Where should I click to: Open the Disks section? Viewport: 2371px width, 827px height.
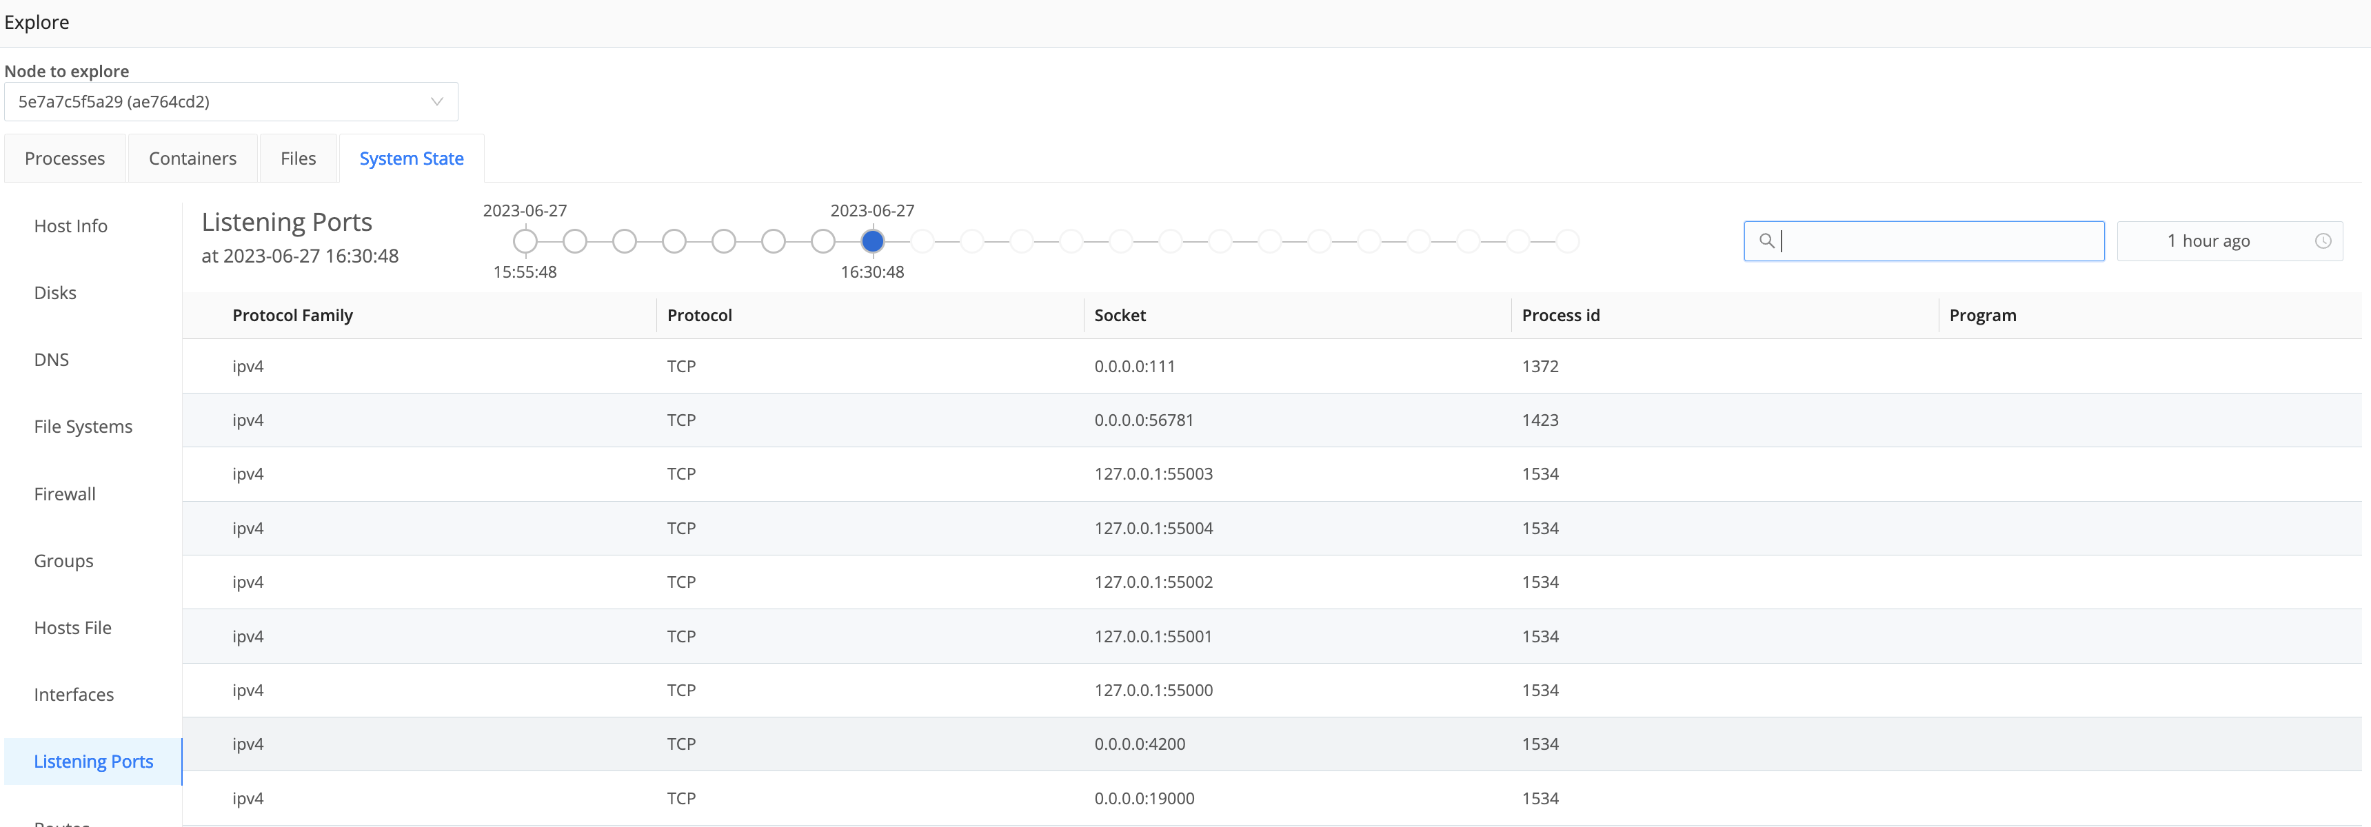55,292
